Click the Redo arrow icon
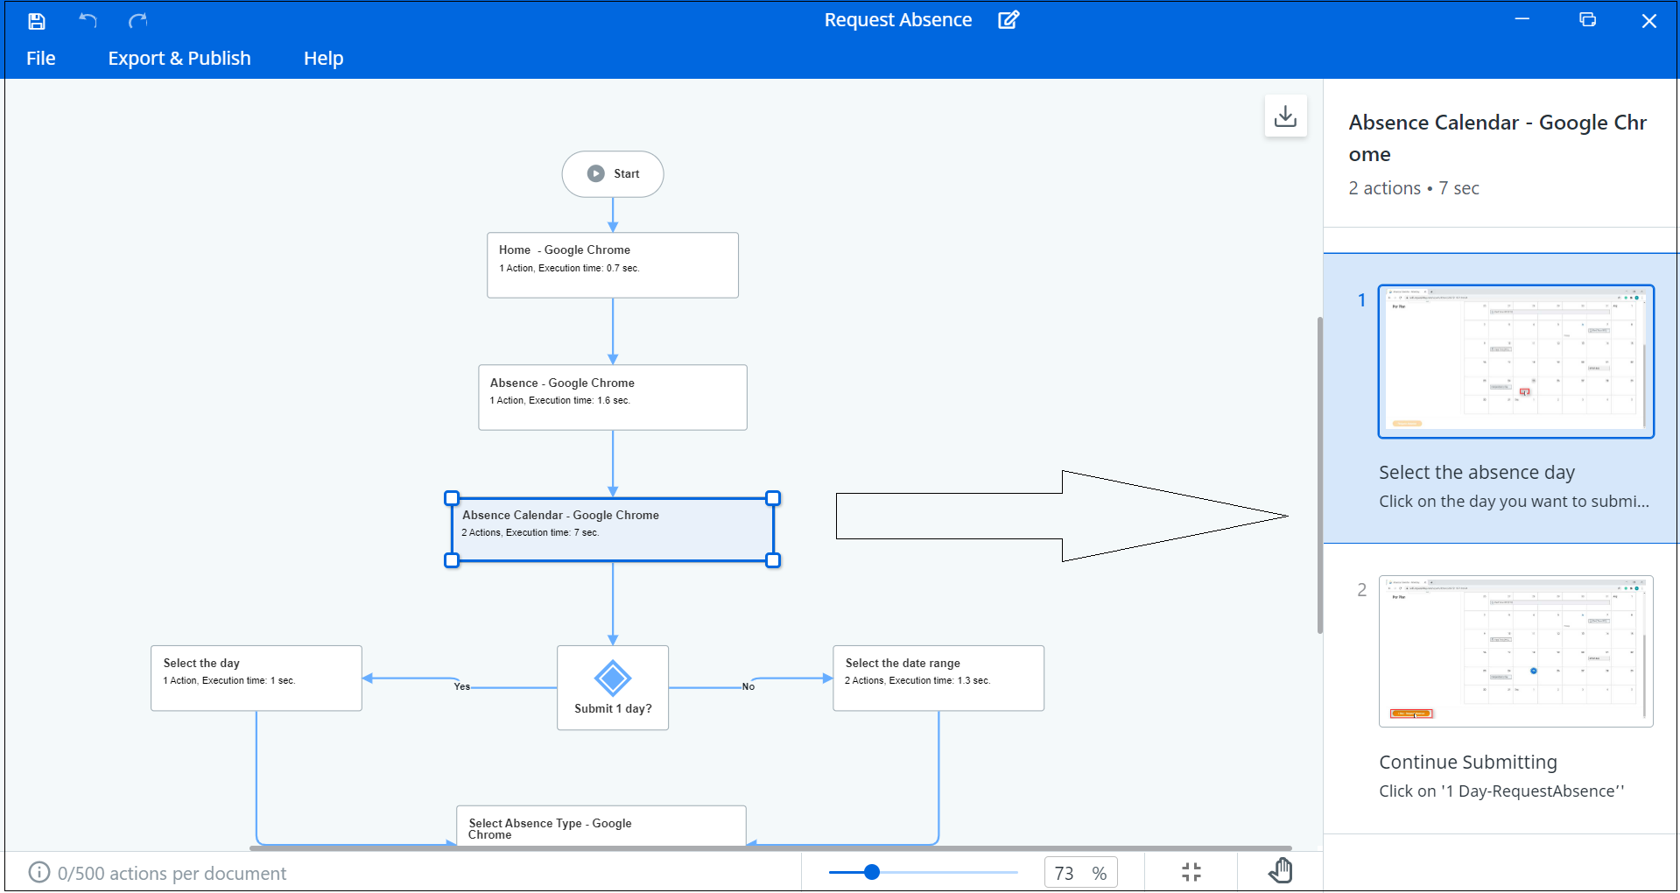Screen dimensions: 1680x893 pyautogui.click(x=137, y=21)
